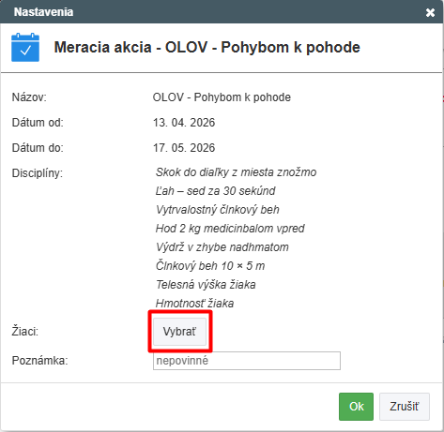Image resolution: width=444 pixels, height=432 pixels.
Task: Select discipline Hod 2 kg medicinbalom vpred
Action: pyautogui.click(x=230, y=229)
